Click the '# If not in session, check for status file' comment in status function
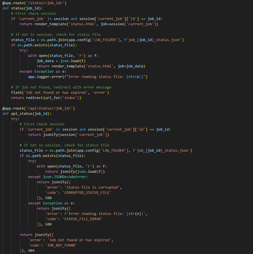The image size is (253, 254). [x=56, y=34]
